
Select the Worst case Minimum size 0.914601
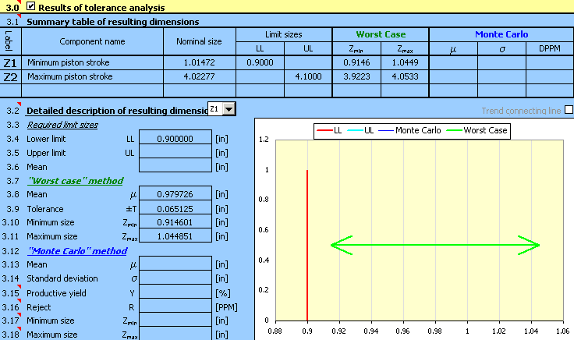pyautogui.click(x=175, y=222)
